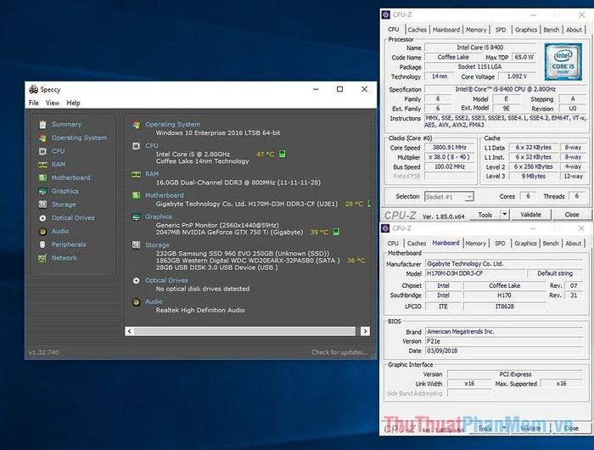The height and width of the screenshot is (450, 594).
Task: Click Samsung SSD 960 EVO storage entry
Action: tap(243, 253)
